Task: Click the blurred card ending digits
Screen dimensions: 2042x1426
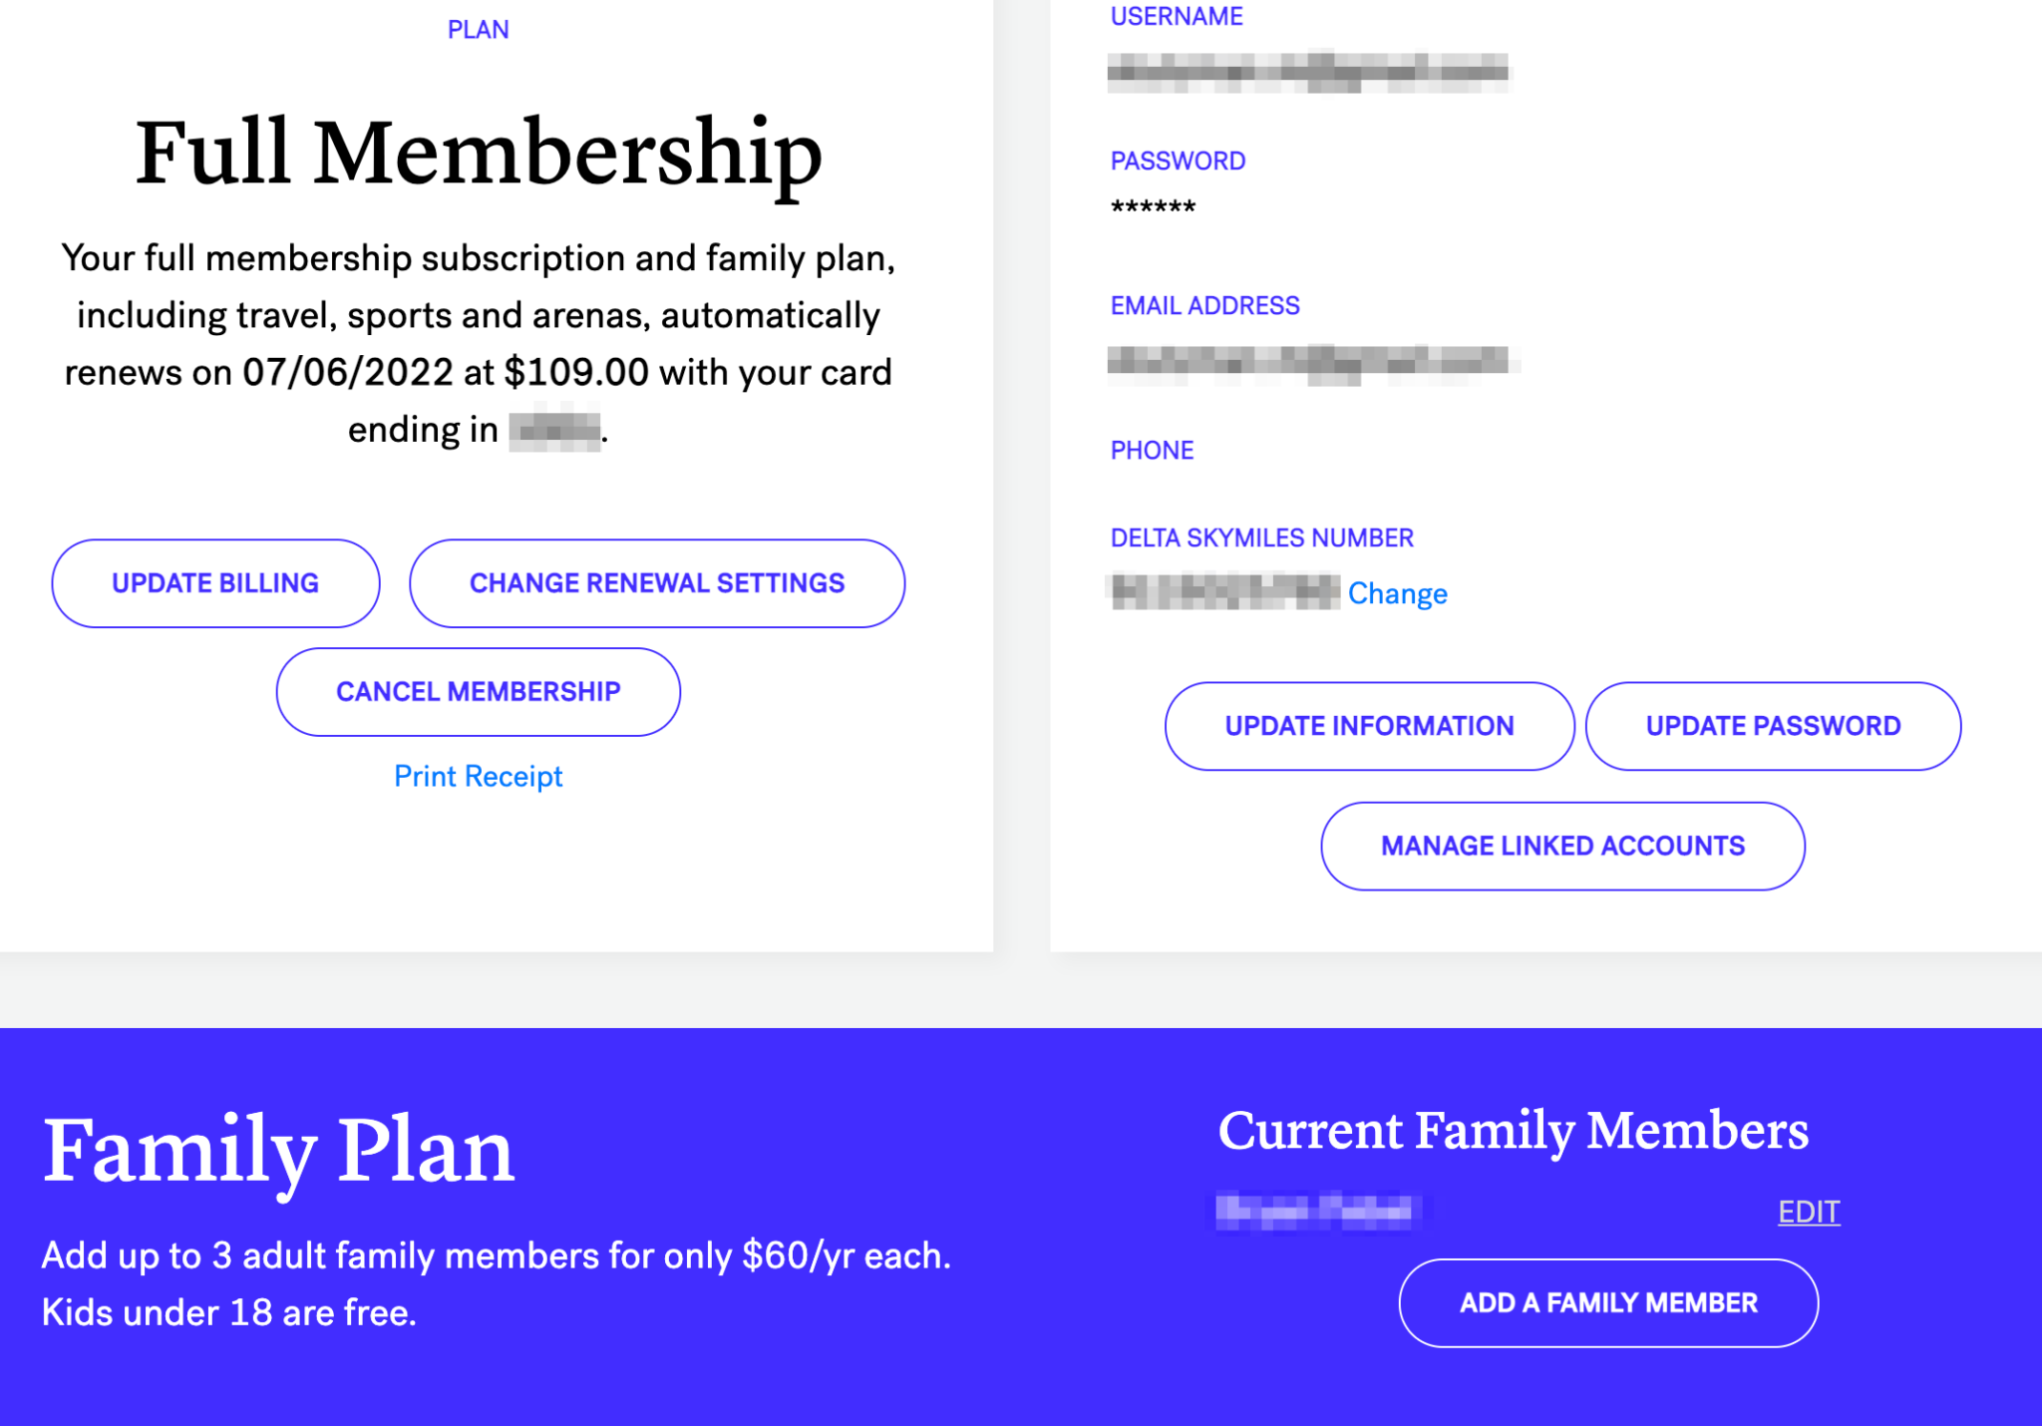Action: tap(554, 431)
